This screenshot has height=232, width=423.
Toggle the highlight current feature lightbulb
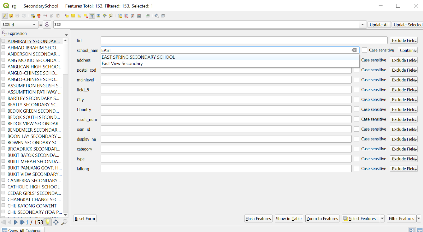click(x=48, y=222)
